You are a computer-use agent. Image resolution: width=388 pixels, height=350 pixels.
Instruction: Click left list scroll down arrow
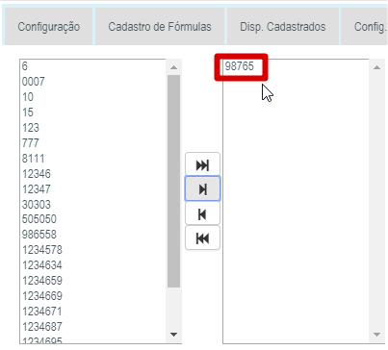(173, 335)
